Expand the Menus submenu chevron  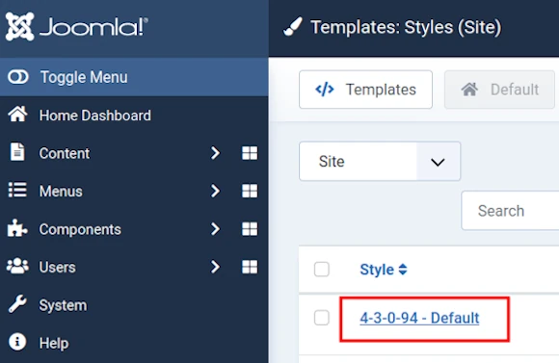coord(215,191)
